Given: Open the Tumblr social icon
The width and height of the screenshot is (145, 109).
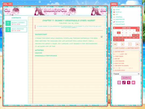Looking at the screenshot, I should coord(129,83).
